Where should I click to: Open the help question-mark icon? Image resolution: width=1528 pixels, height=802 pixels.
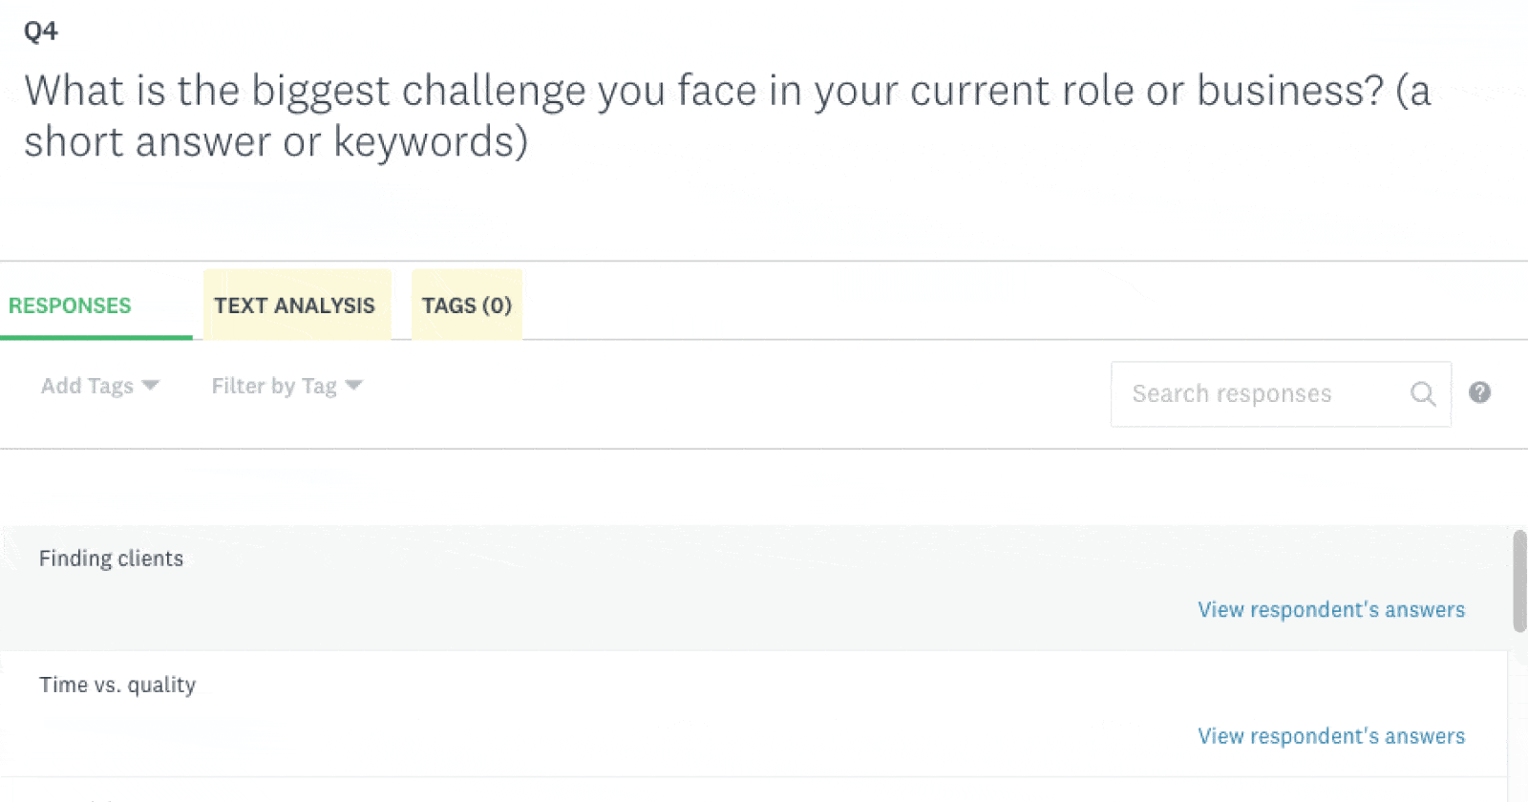point(1479,392)
